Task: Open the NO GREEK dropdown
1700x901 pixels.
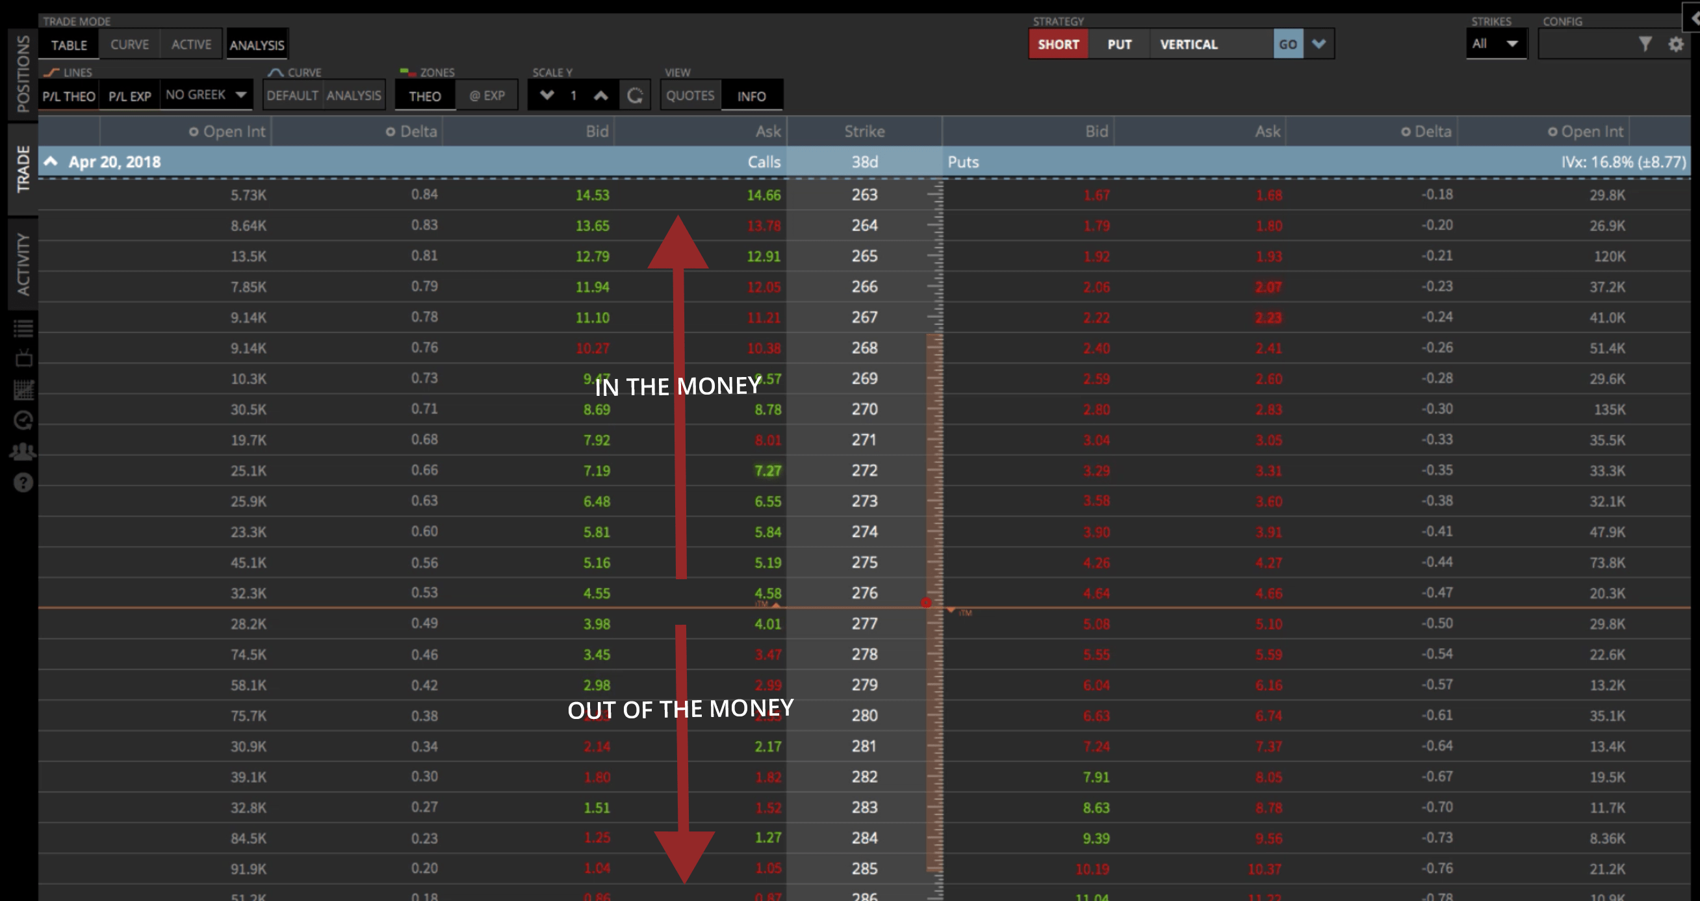Action: (x=206, y=95)
